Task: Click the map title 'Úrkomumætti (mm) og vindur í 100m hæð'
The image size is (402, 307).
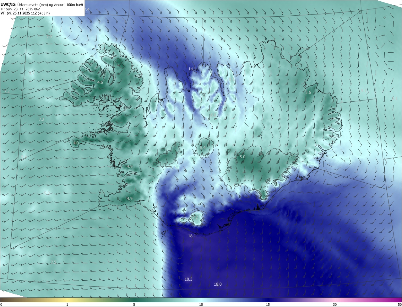Action: click(x=50, y=5)
